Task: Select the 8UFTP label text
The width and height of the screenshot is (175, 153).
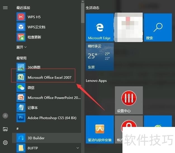Action: [33, 148]
